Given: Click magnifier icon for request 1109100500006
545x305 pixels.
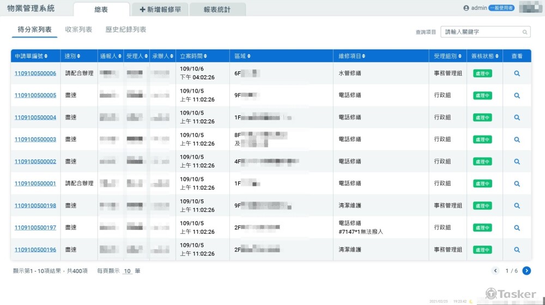Looking at the screenshot, I should click(517, 74).
